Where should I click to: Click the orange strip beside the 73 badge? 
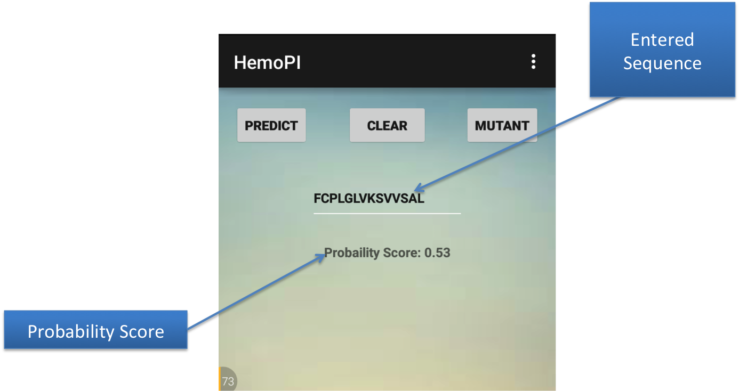click(220, 379)
